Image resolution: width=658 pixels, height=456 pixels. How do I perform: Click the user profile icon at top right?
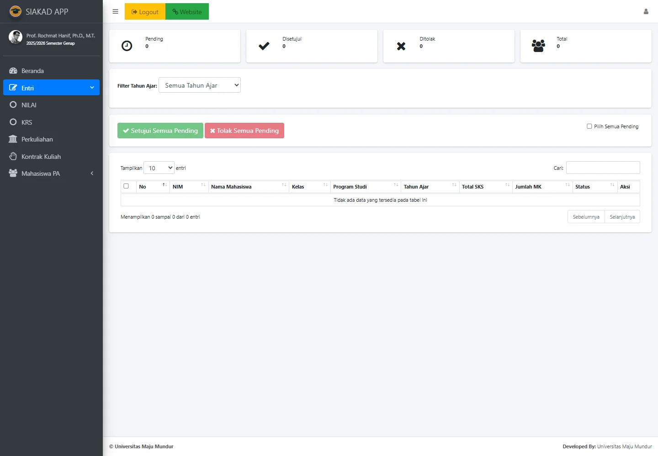[x=646, y=11]
